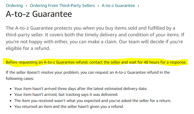Click the yellow highlighted 48 hours sentence

point(96,62)
